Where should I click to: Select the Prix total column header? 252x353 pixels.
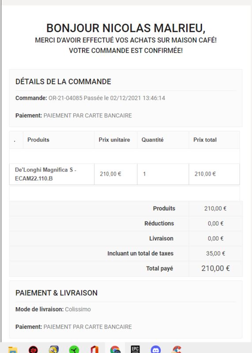point(205,139)
